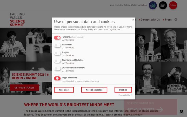Enable Embedded external content switch
187x117 pixels.
tap(57, 69)
